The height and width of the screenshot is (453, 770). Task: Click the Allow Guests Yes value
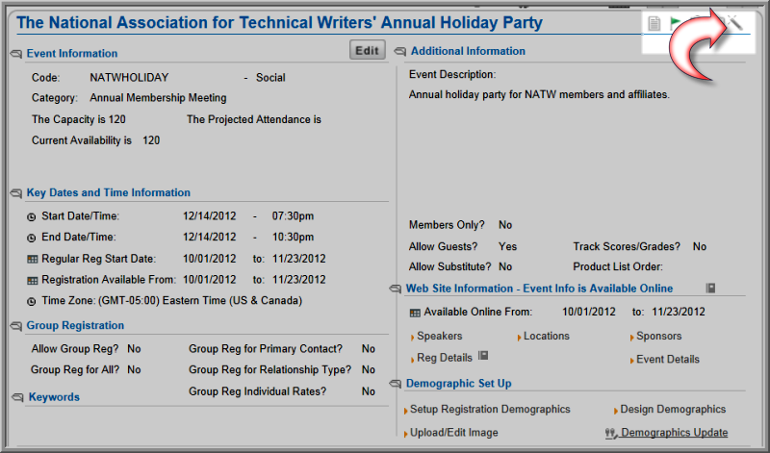508,246
